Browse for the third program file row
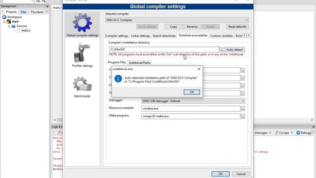316x178 pixels. click(242, 86)
